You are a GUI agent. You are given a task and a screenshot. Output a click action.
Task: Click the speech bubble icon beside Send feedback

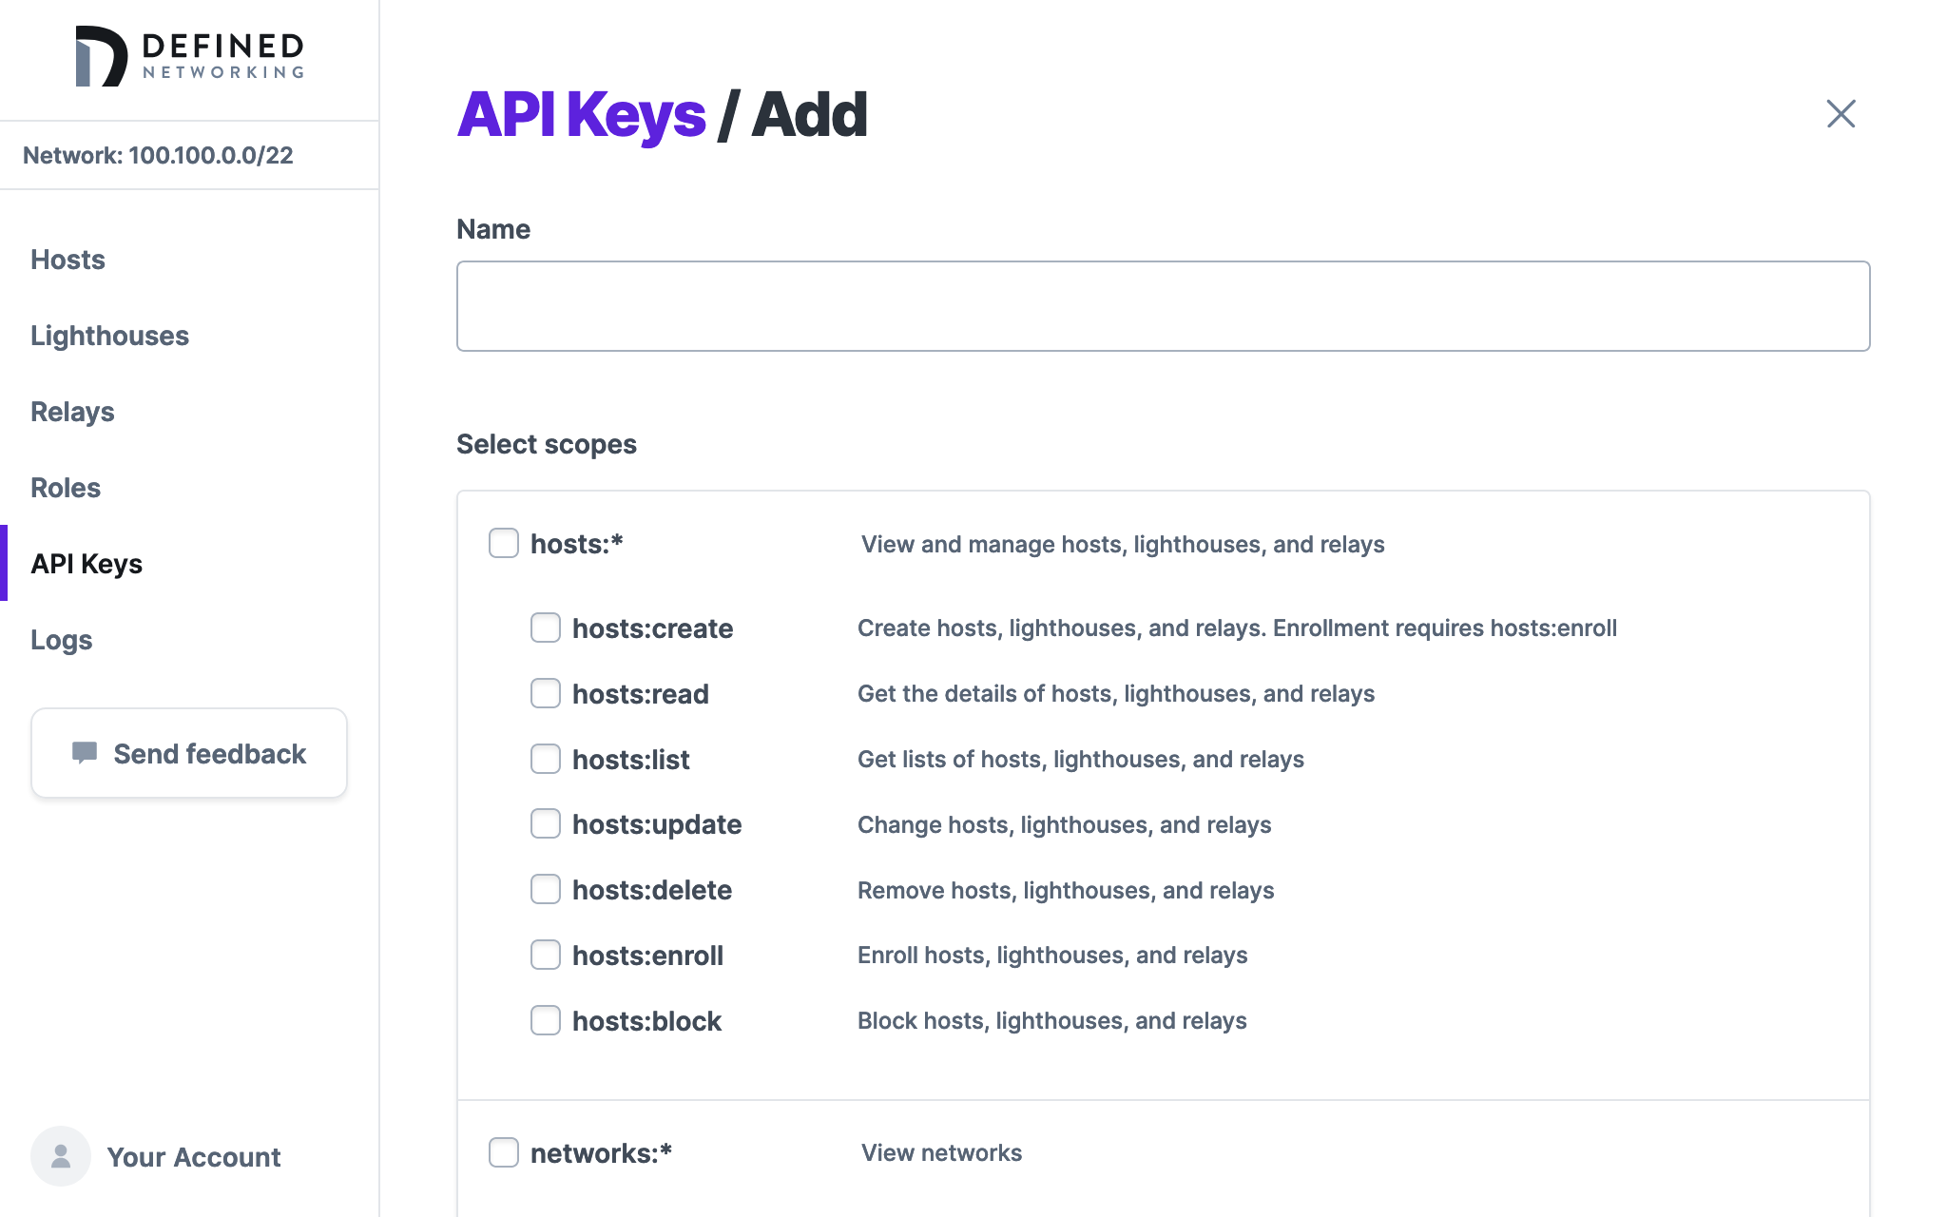click(87, 753)
